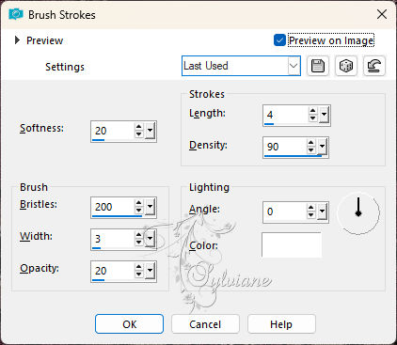Expand the Preview disclosure triangle

click(17, 40)
